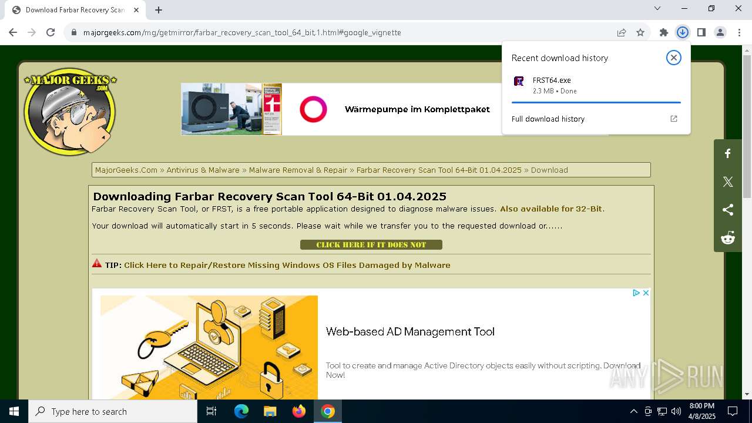This screenshot has width=752, height=423.
Task: Open a new browser tab
Action: [159, 10]
